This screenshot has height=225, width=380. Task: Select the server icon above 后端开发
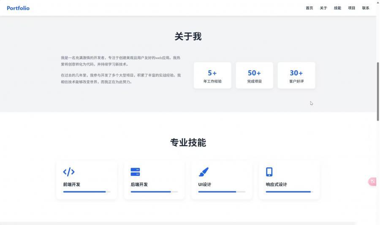(x=135, y=172)
